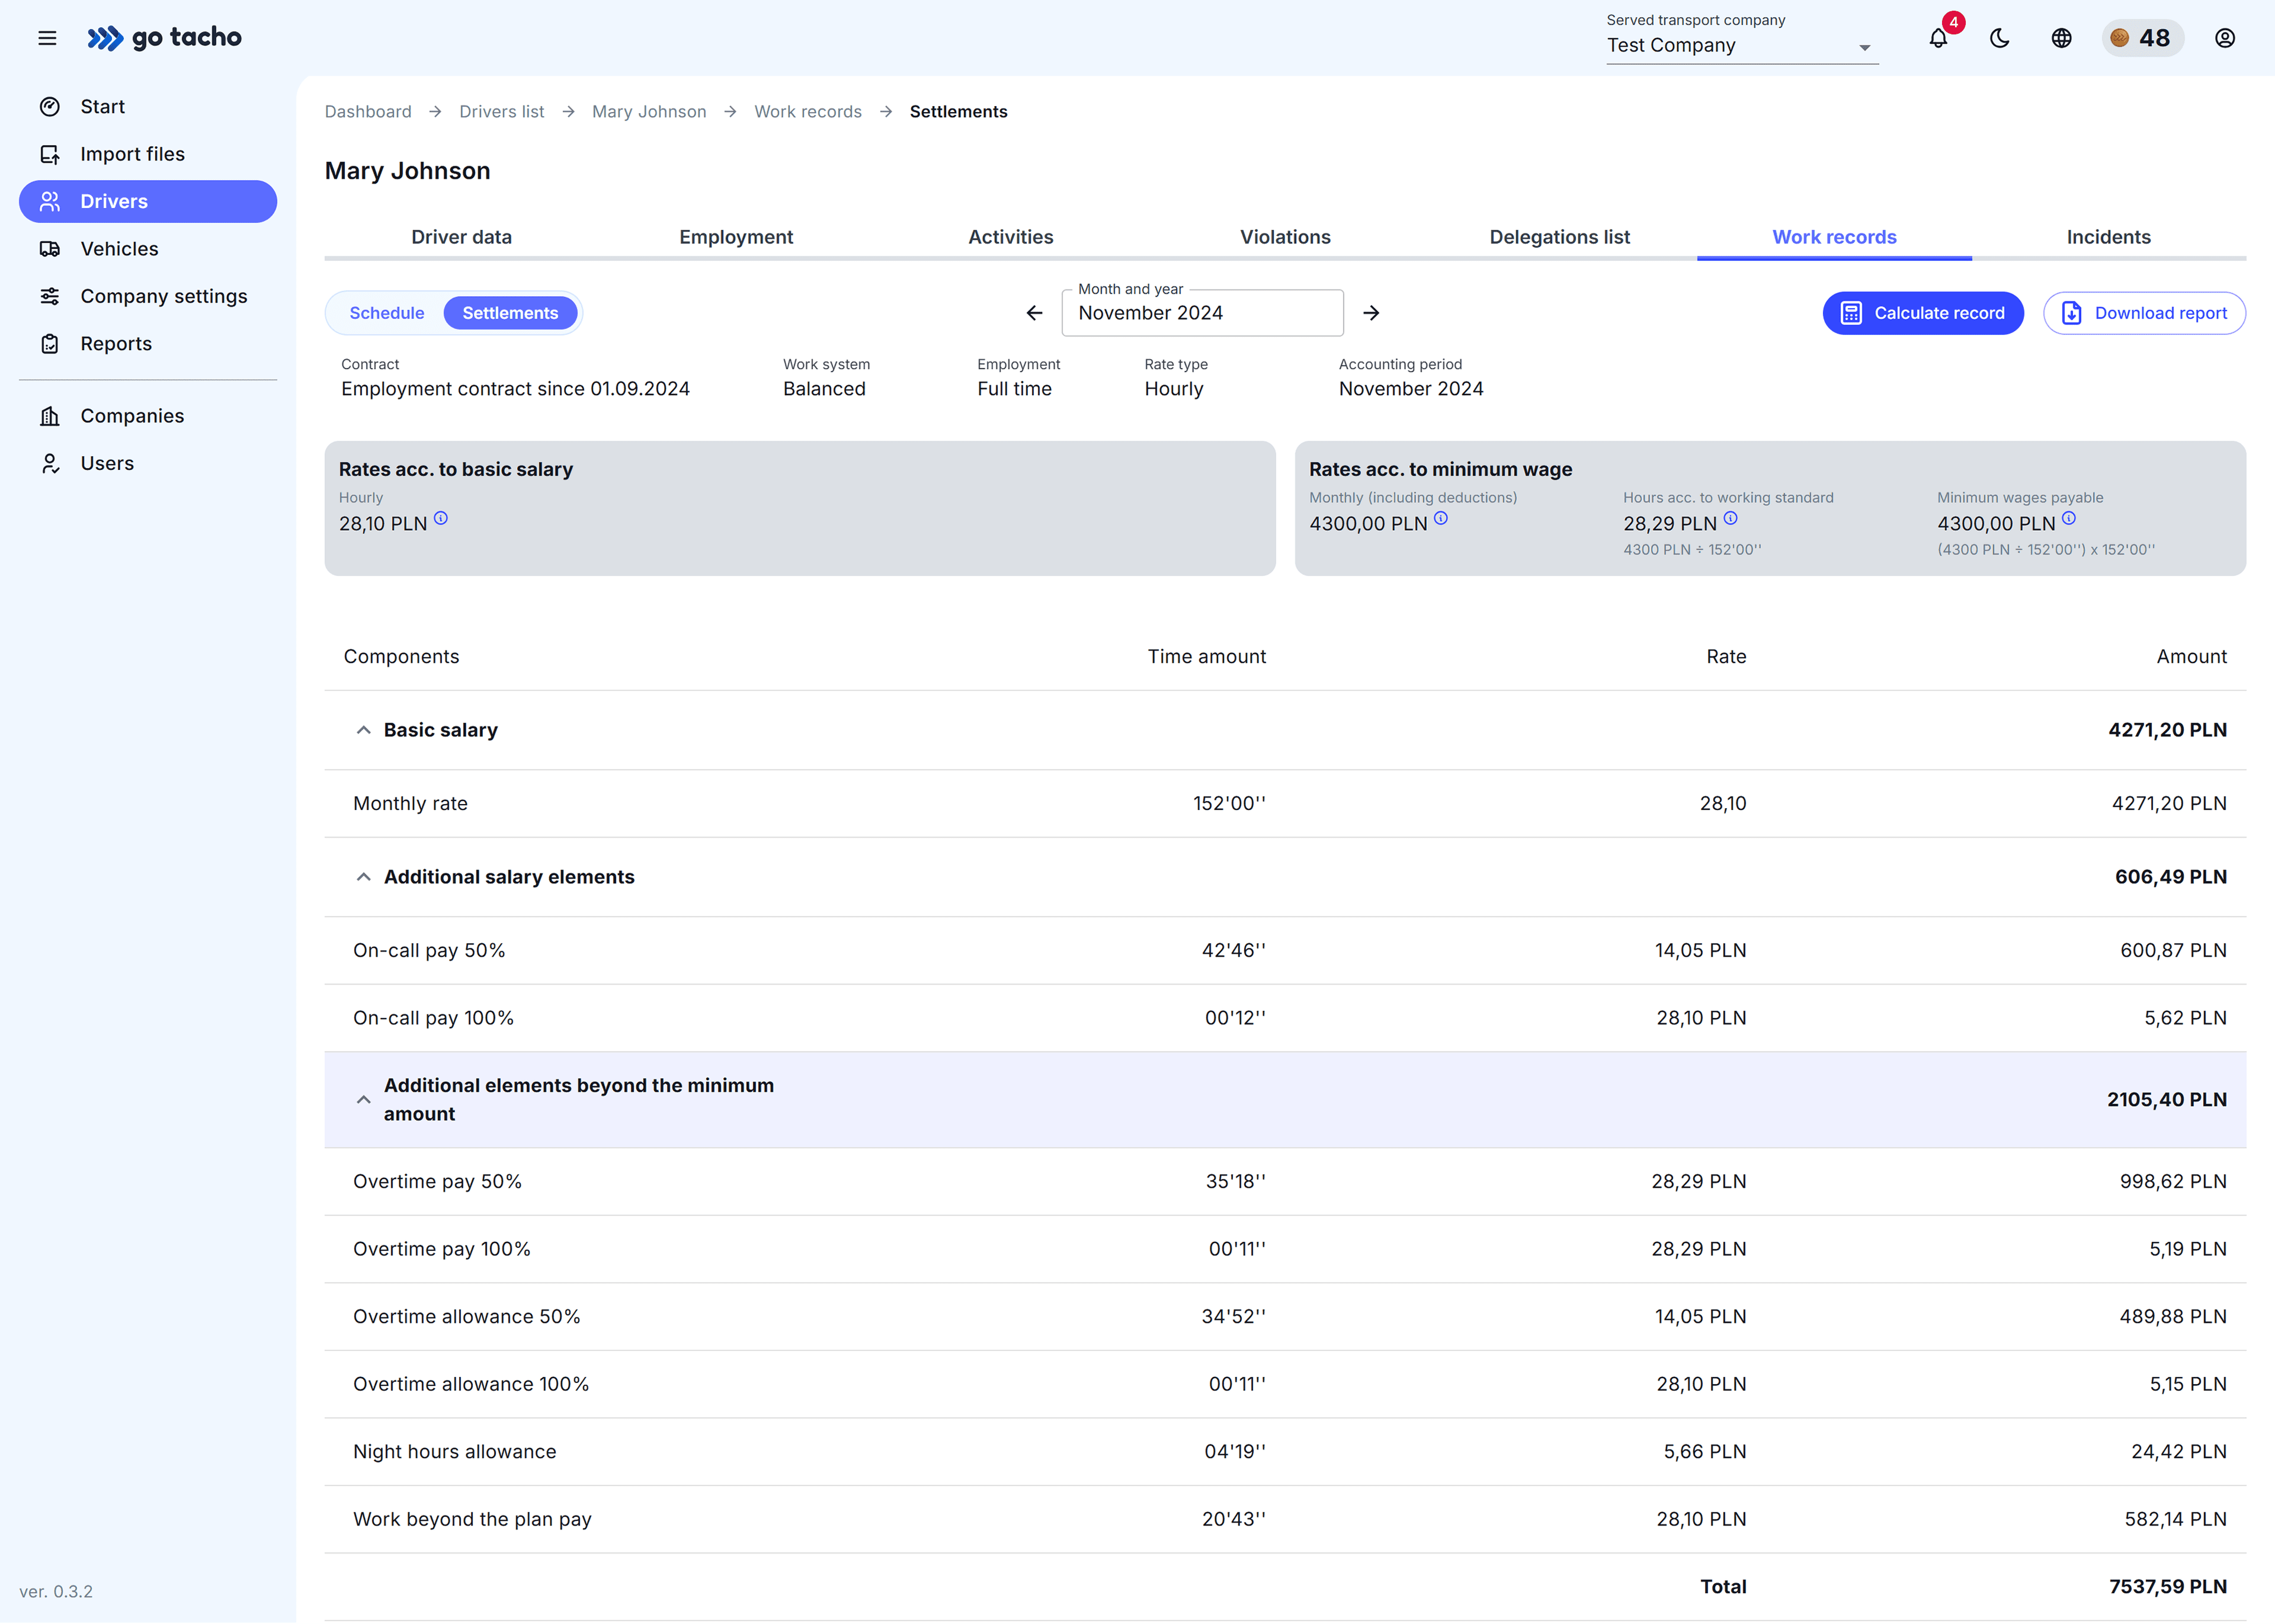Show info for Minimum wages payable
The image size is (2275, 1624).
tap(2069, 518)
